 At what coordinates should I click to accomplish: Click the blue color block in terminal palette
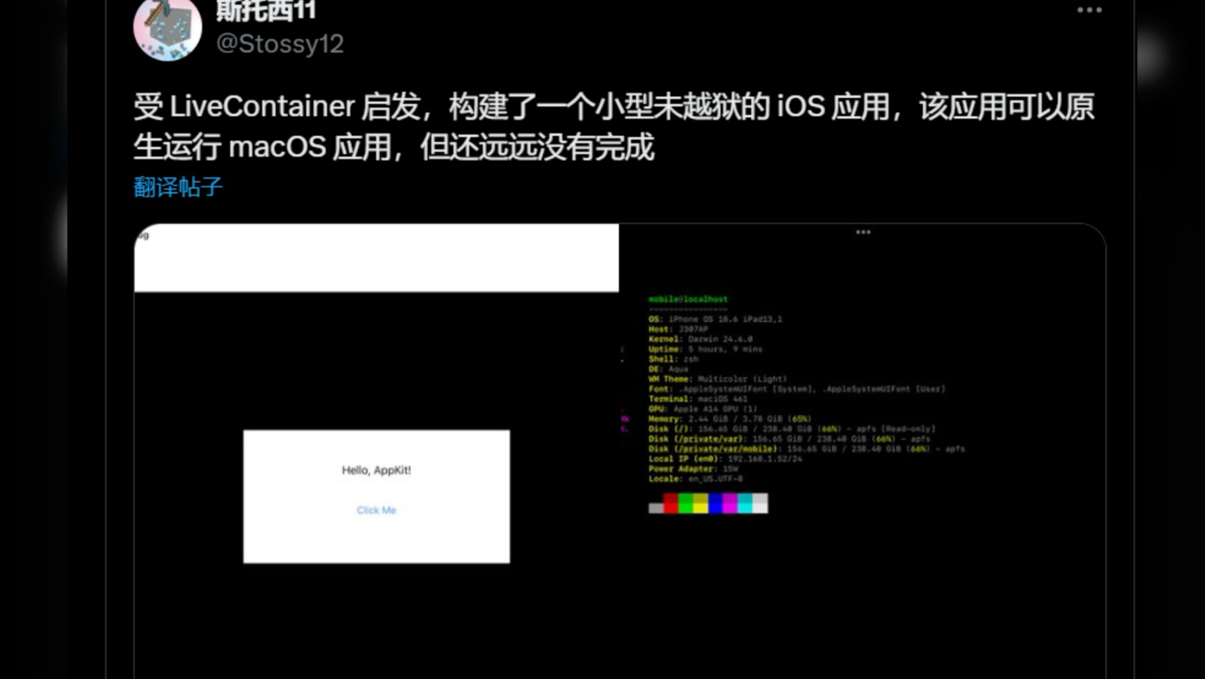point(715,503)
